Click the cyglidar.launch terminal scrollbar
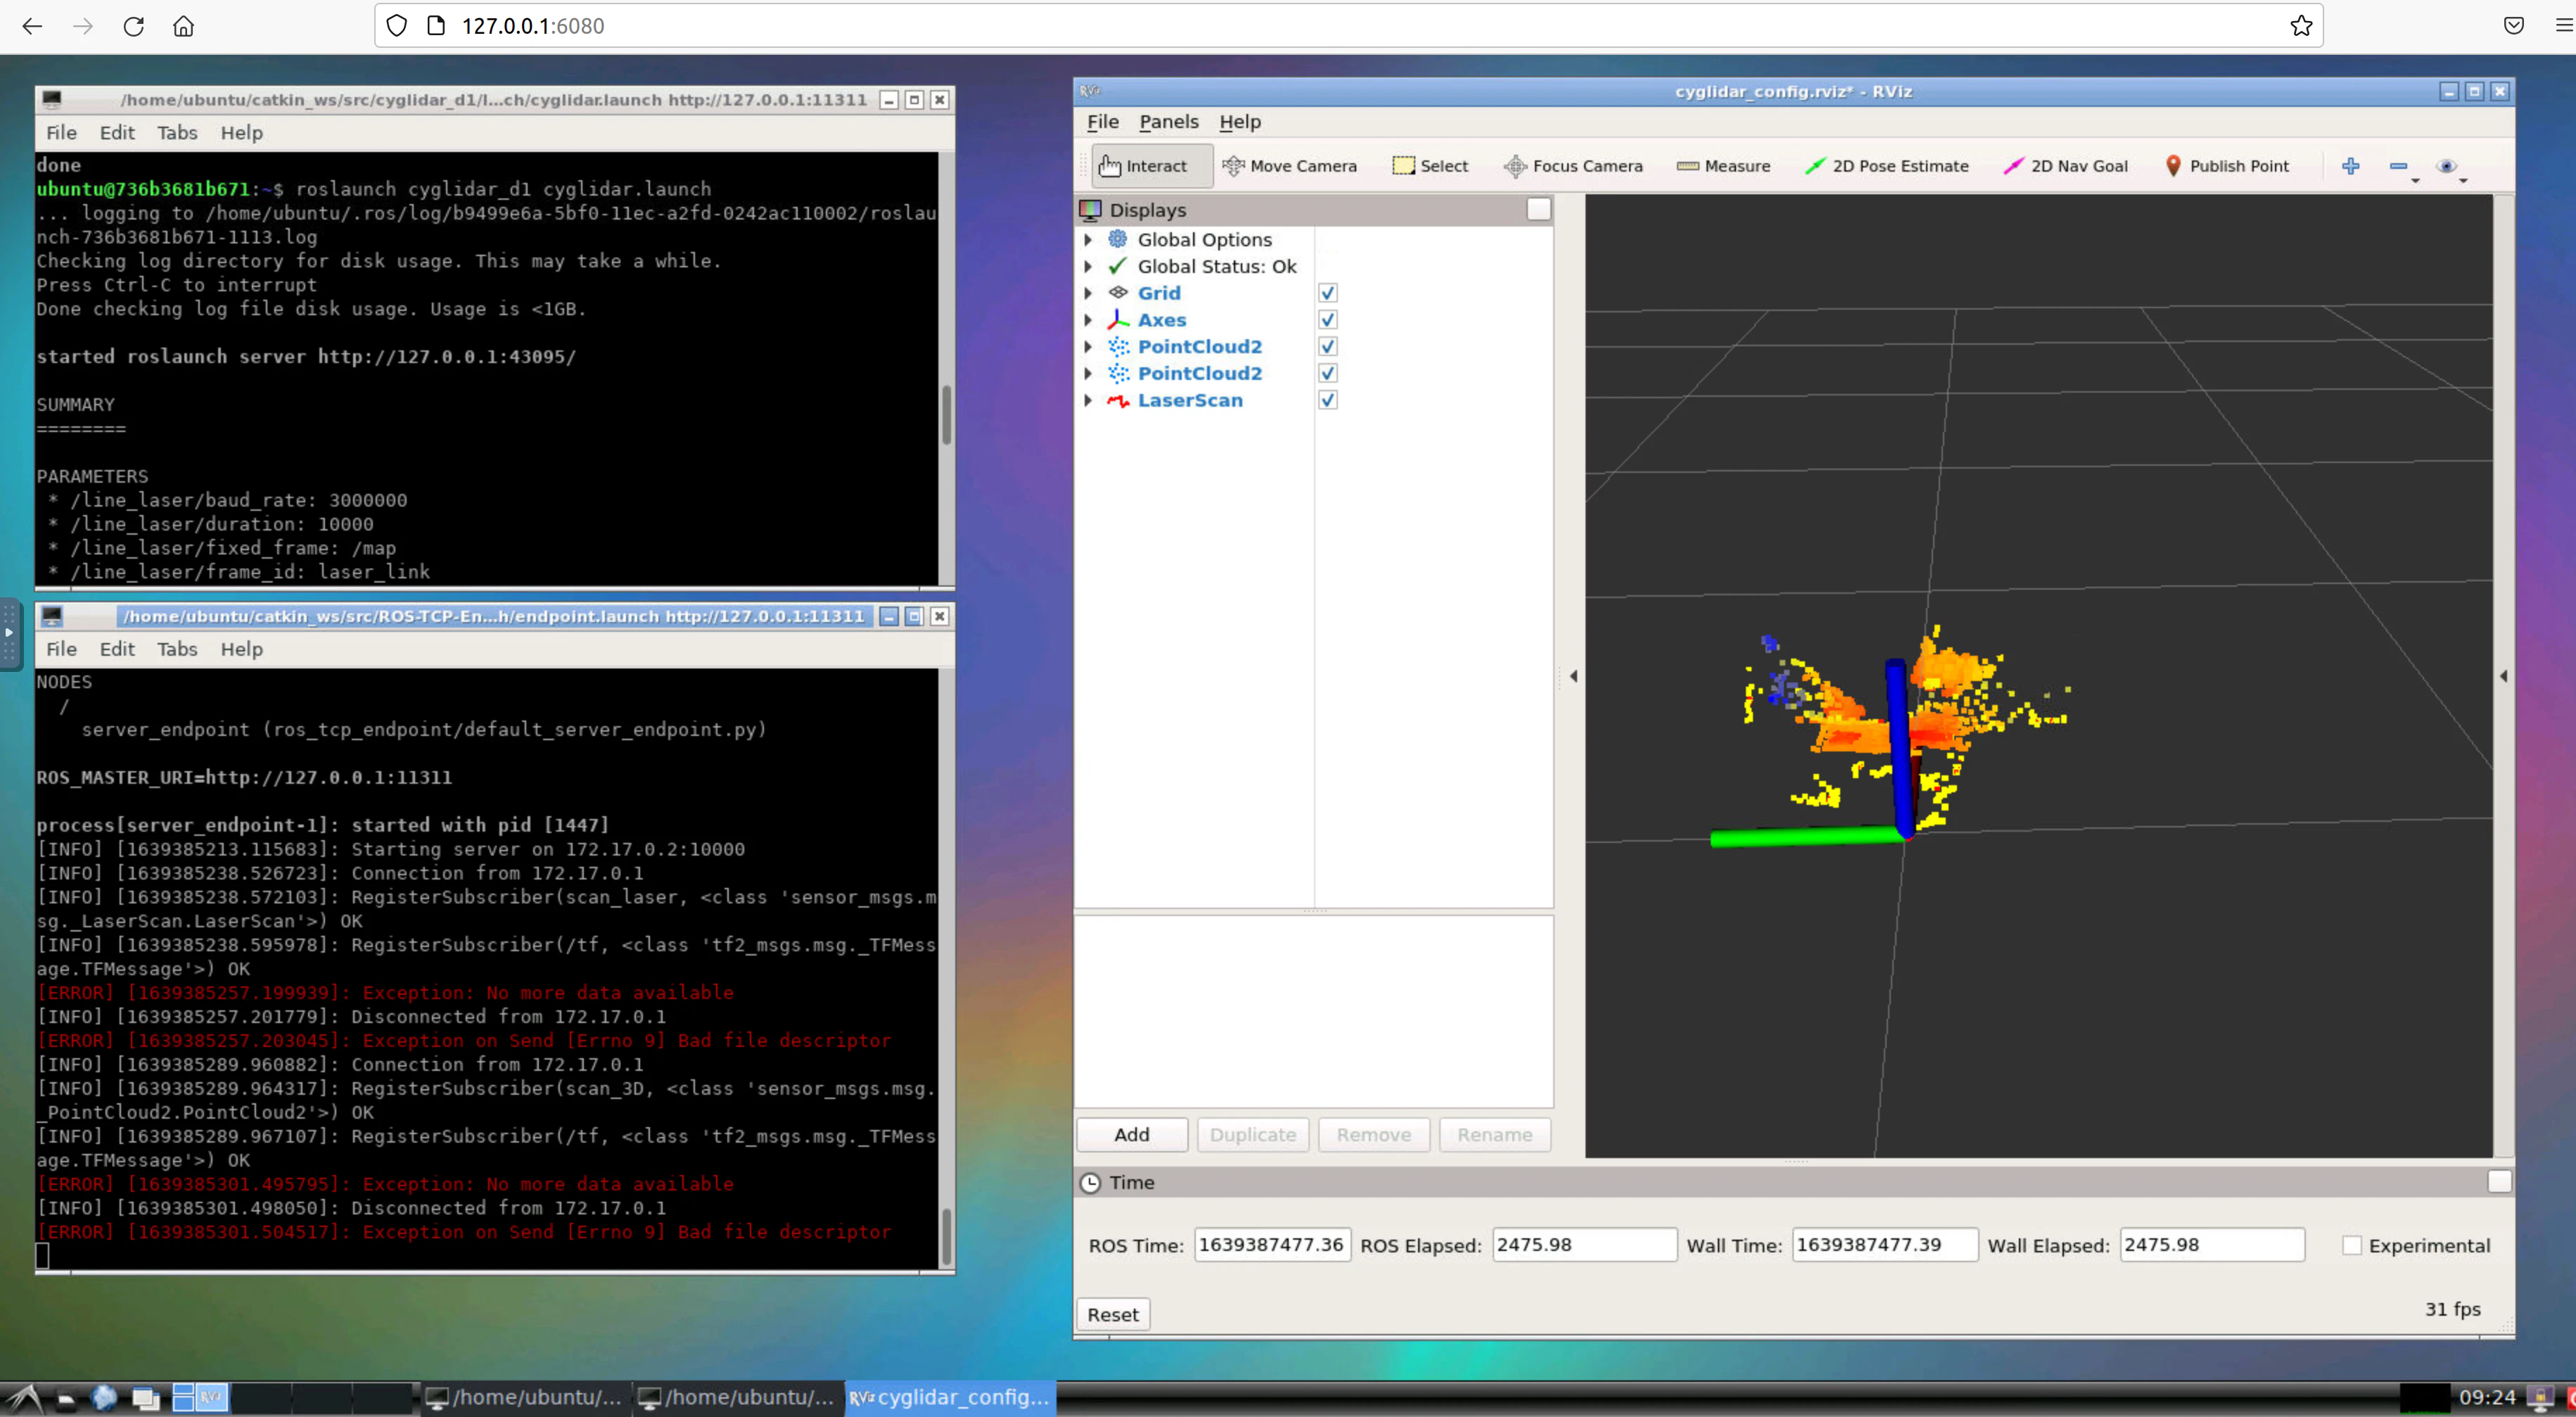This screenshot has height=1417, width=2576. pyautogui.click(x=946, y=414)
